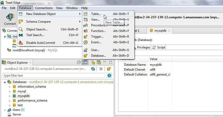Click the Disable AutoCommit icon
This screenshot has height=117, width=223.
21,43
